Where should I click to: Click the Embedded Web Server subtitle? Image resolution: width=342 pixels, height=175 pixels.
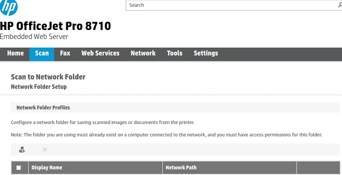pos(34,36)
